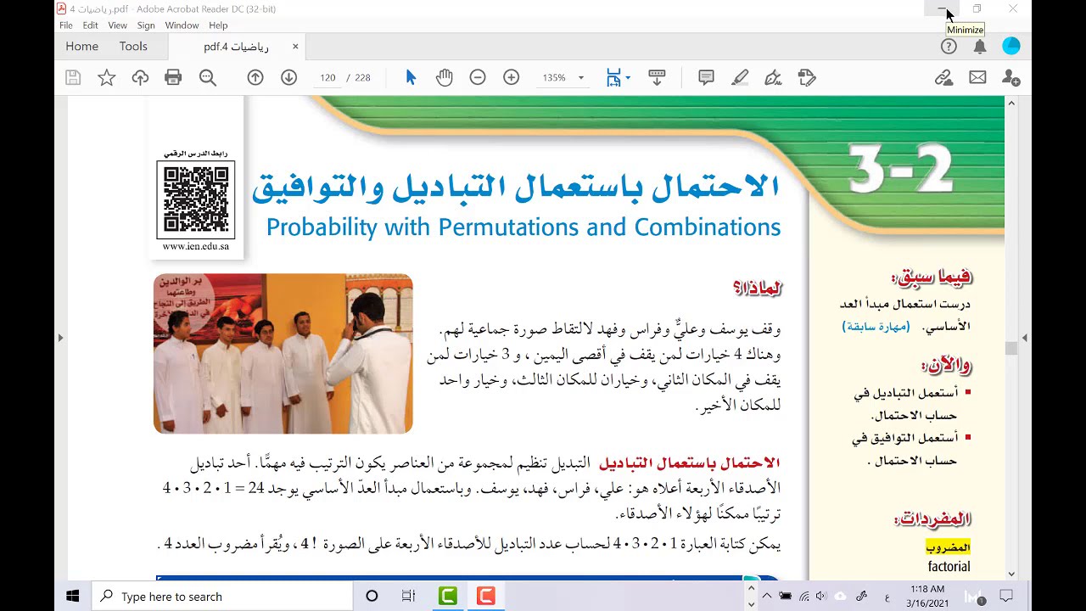This screenshot has height=611, width=1086.
Task: Click the vertical scrollbar down arrow
Action: coord(1010,574)
